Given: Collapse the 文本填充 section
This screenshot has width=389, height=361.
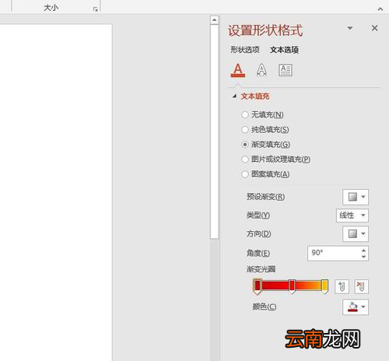Looking at the screenshot, I should coord(234,96).
